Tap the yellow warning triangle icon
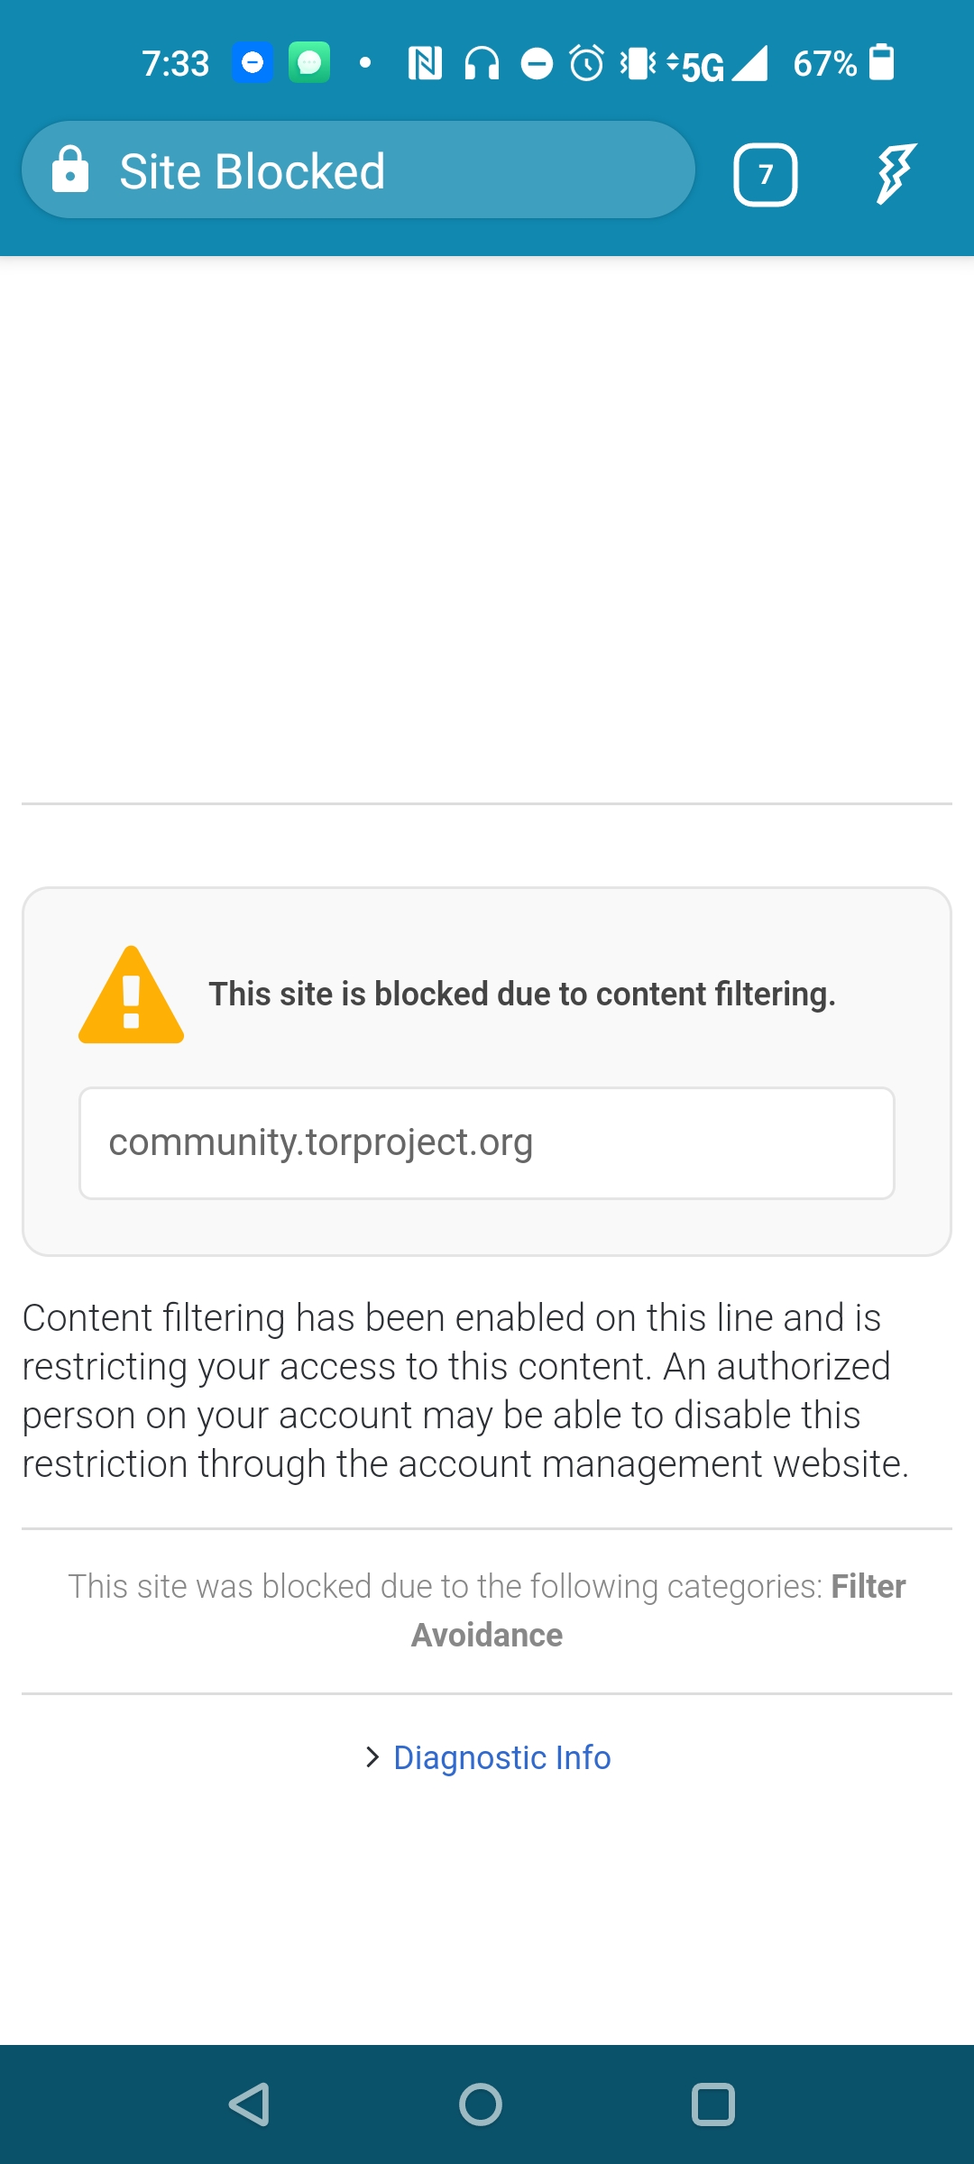 (x=132, y=995)
